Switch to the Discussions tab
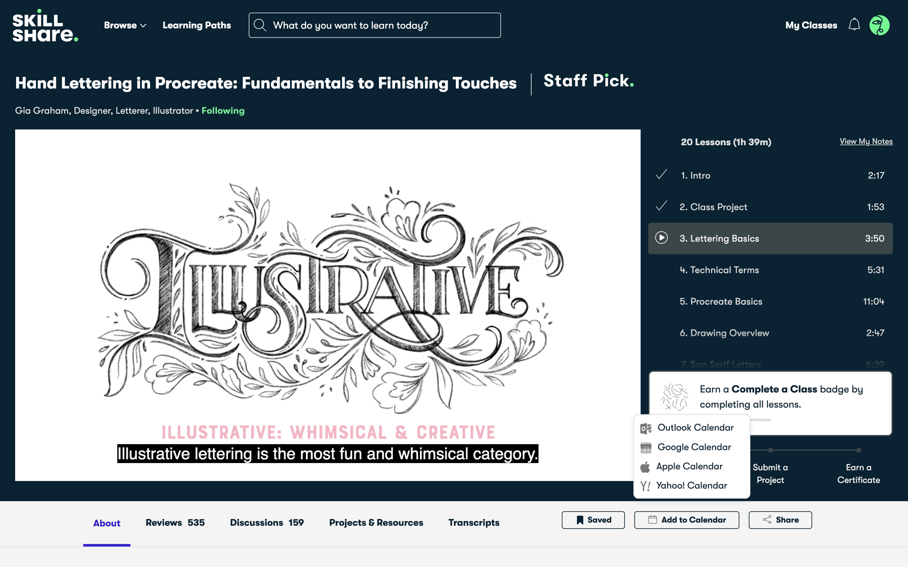 pos(267,523)
